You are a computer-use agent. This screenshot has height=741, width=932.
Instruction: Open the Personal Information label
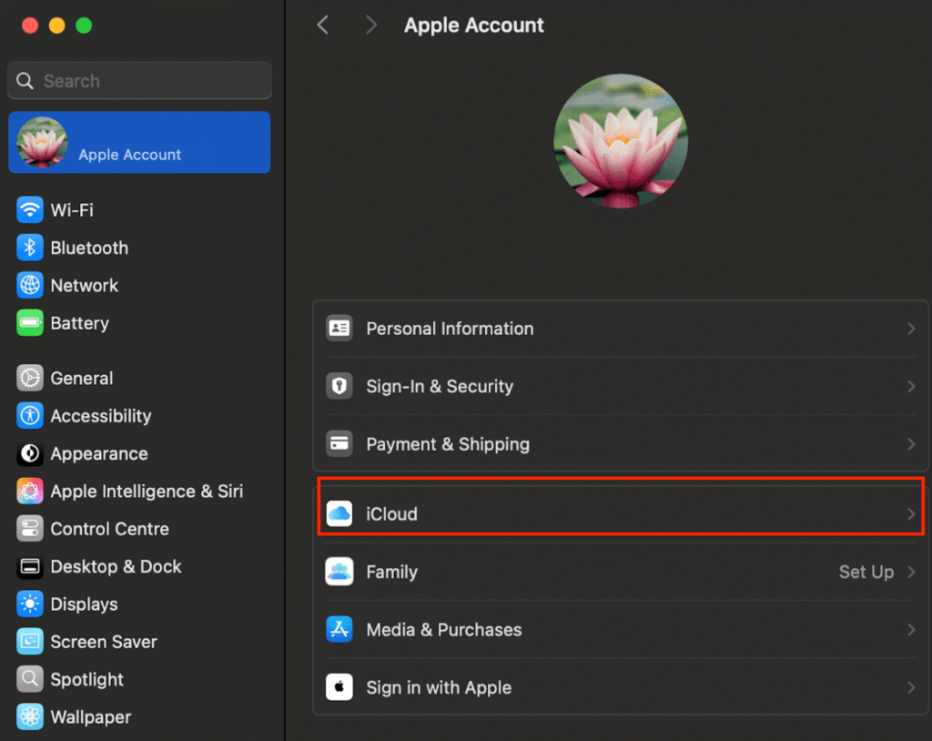click(x=450, y=329)
